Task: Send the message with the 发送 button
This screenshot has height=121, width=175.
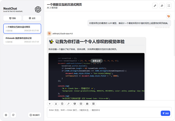Action: tap(165, 113)
